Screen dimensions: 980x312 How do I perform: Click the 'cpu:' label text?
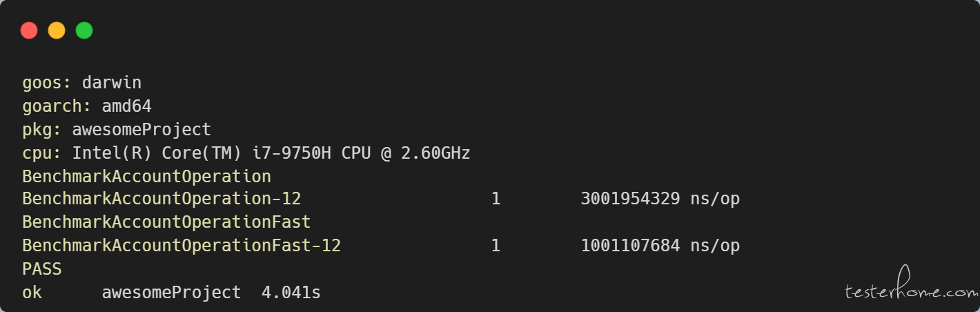[42, 153]
